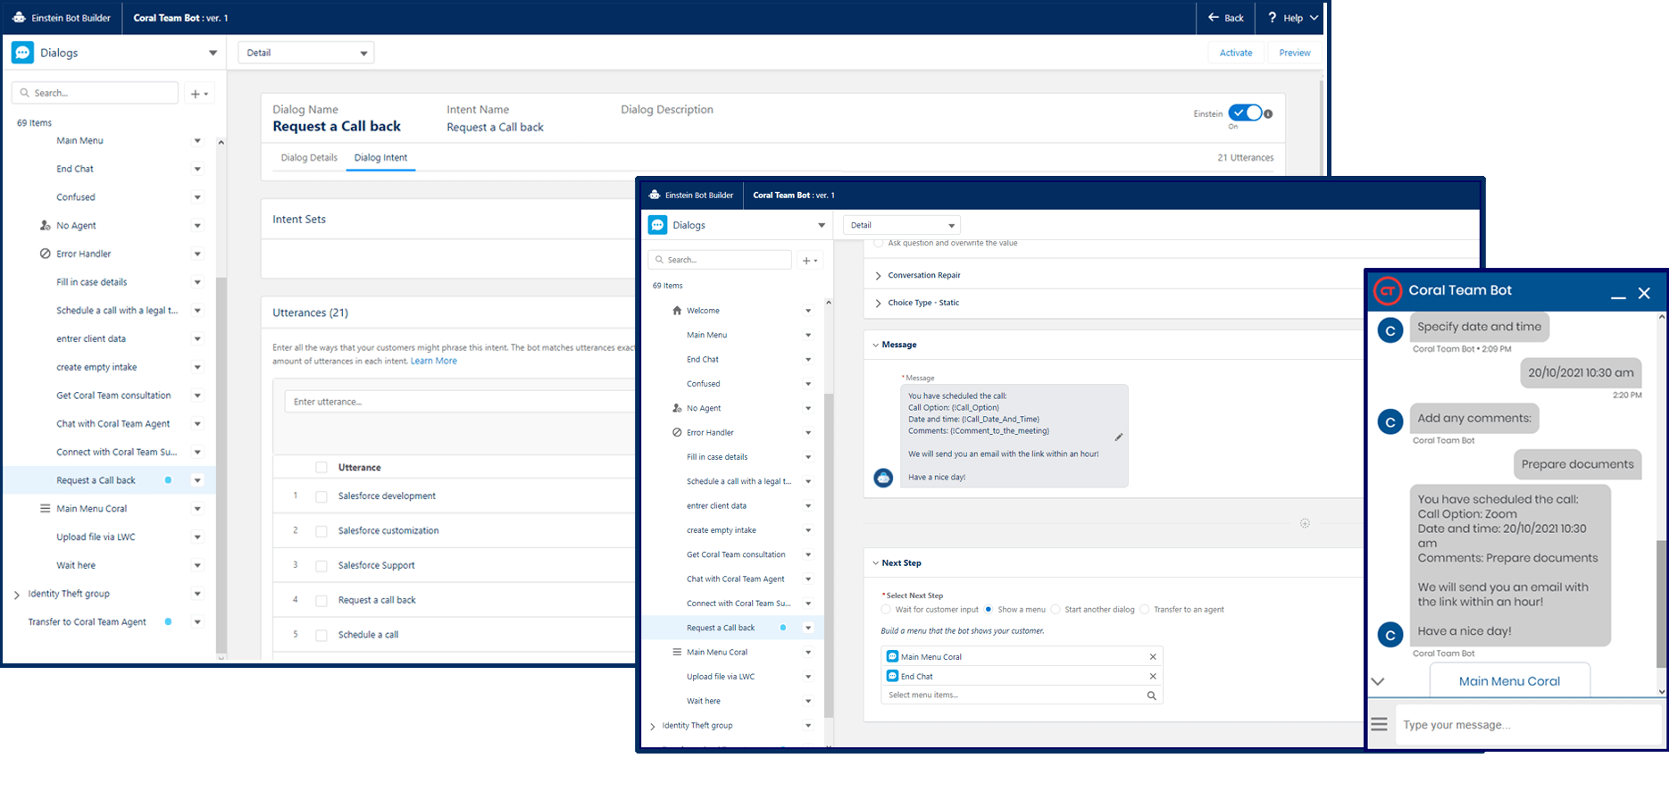Switch to the Dialog Intent tab

click(380, 158)
